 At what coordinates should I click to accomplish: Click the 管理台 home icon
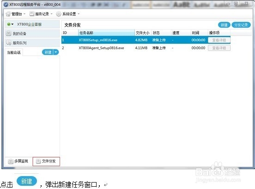point(8,14)
